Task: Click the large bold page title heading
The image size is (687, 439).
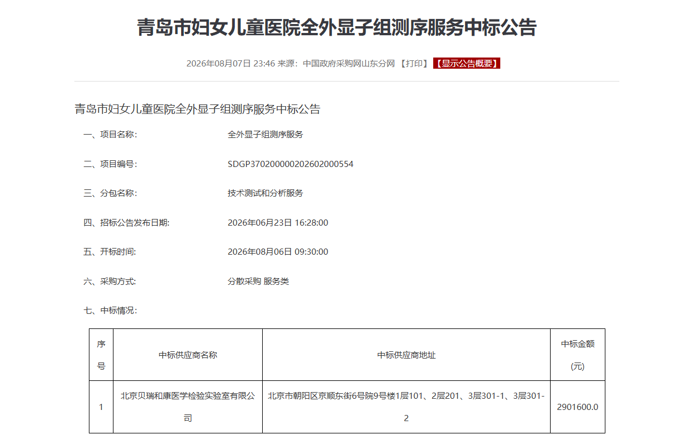Action: click(337, 27)
